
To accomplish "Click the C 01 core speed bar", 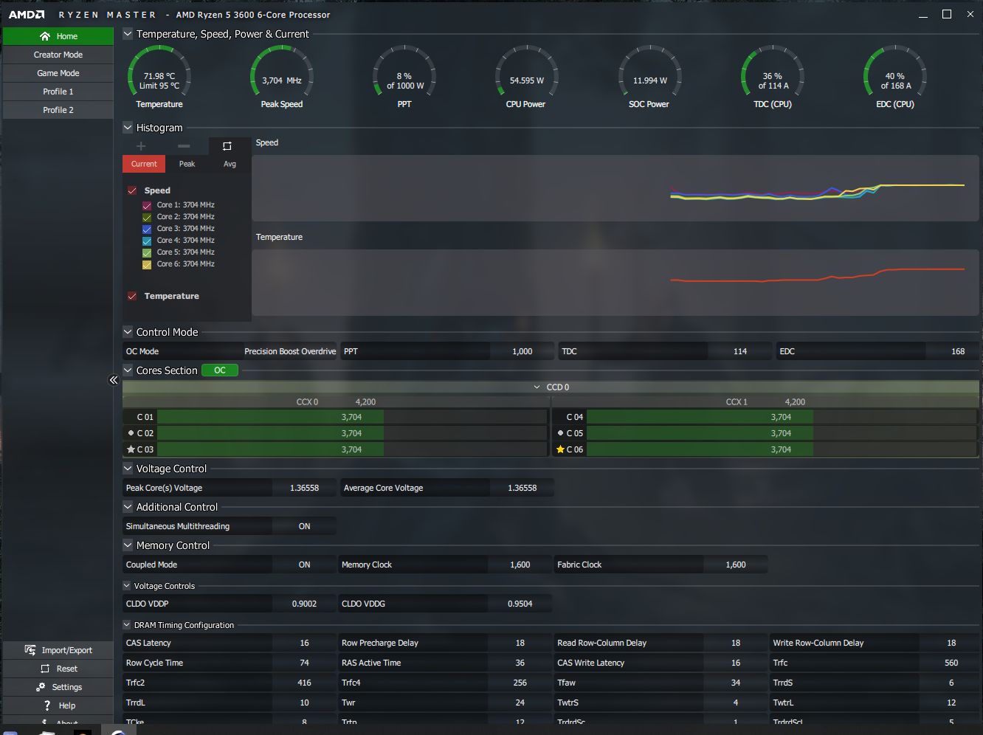I will click(x=352, y=417).
